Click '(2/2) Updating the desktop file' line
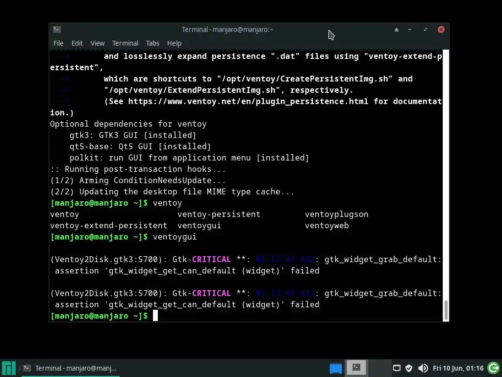502x377 pixels. click(172, 192)
